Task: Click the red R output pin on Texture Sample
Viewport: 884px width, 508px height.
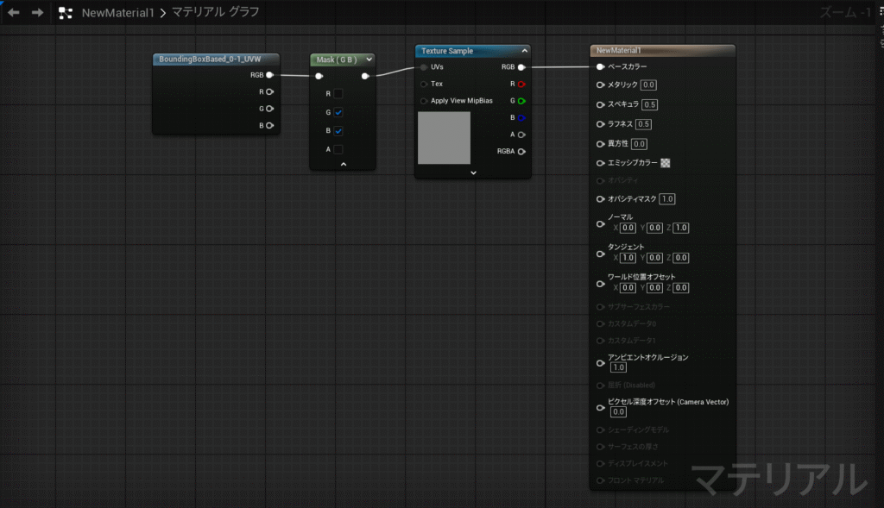Action: pos(521,84)
